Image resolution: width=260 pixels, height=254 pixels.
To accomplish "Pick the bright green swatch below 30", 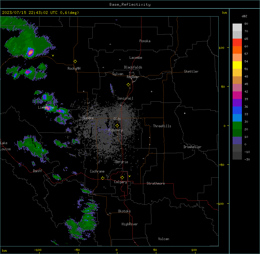I will pyautogui.click(x=237, y=125).
